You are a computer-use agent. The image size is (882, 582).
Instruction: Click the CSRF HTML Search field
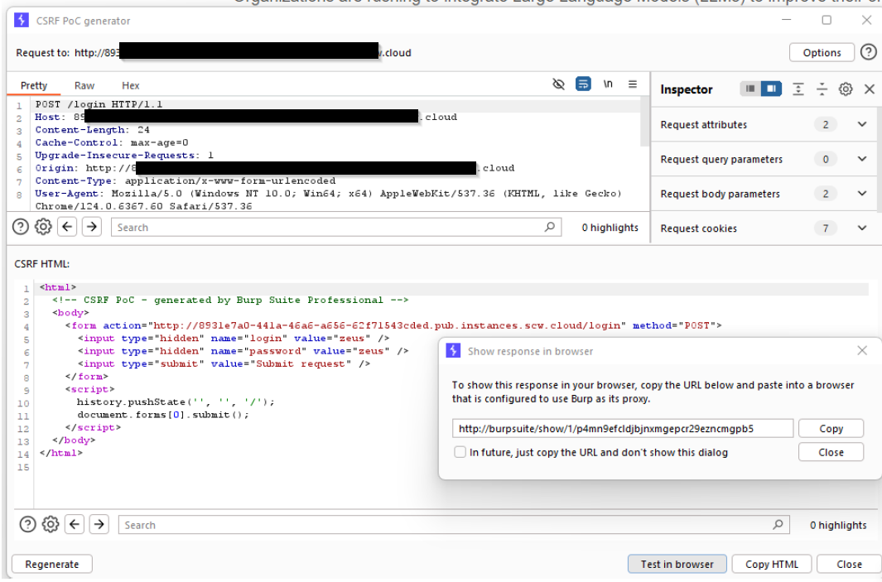tap(453, 525)
